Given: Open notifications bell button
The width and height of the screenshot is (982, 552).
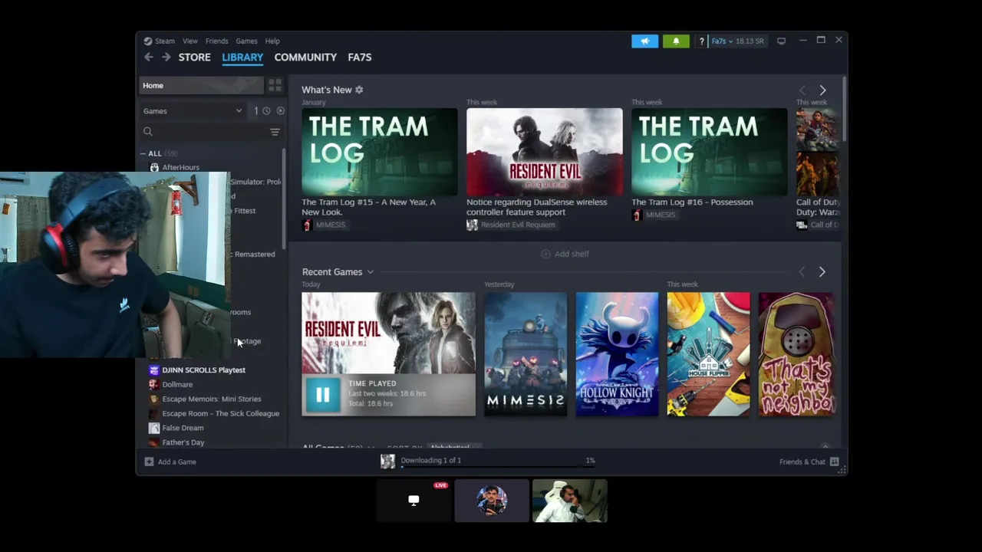Looking at the screenshot, I should click(676, 41).
